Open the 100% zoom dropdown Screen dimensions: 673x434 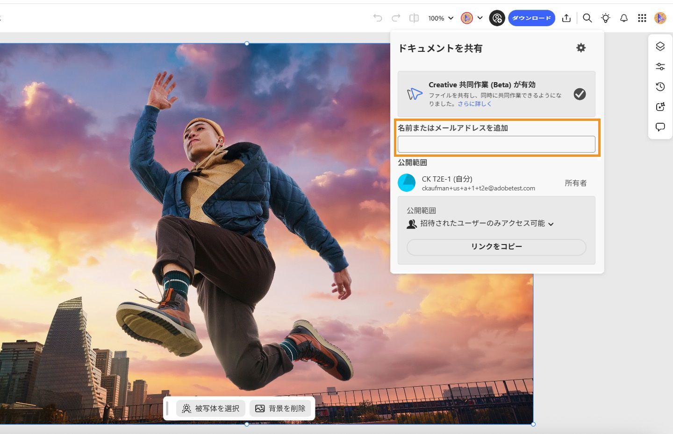pos(440,18)
